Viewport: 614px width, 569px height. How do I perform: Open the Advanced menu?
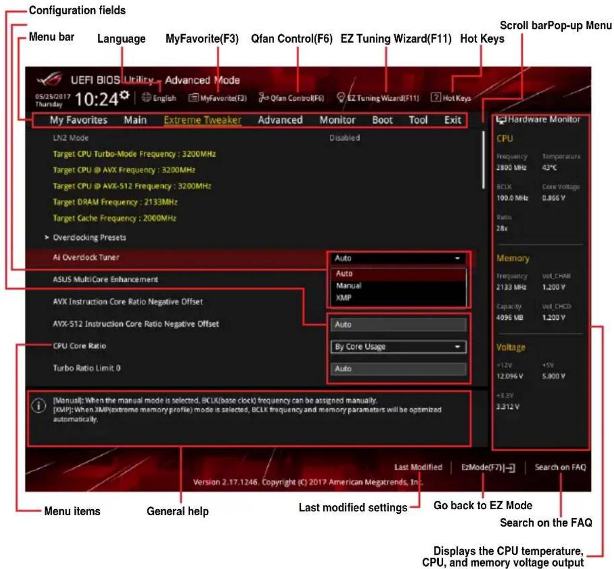pos(280,120)
